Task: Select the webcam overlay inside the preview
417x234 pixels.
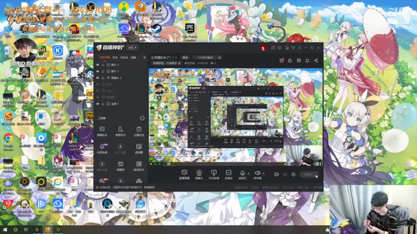Action: tap(304, 155)
